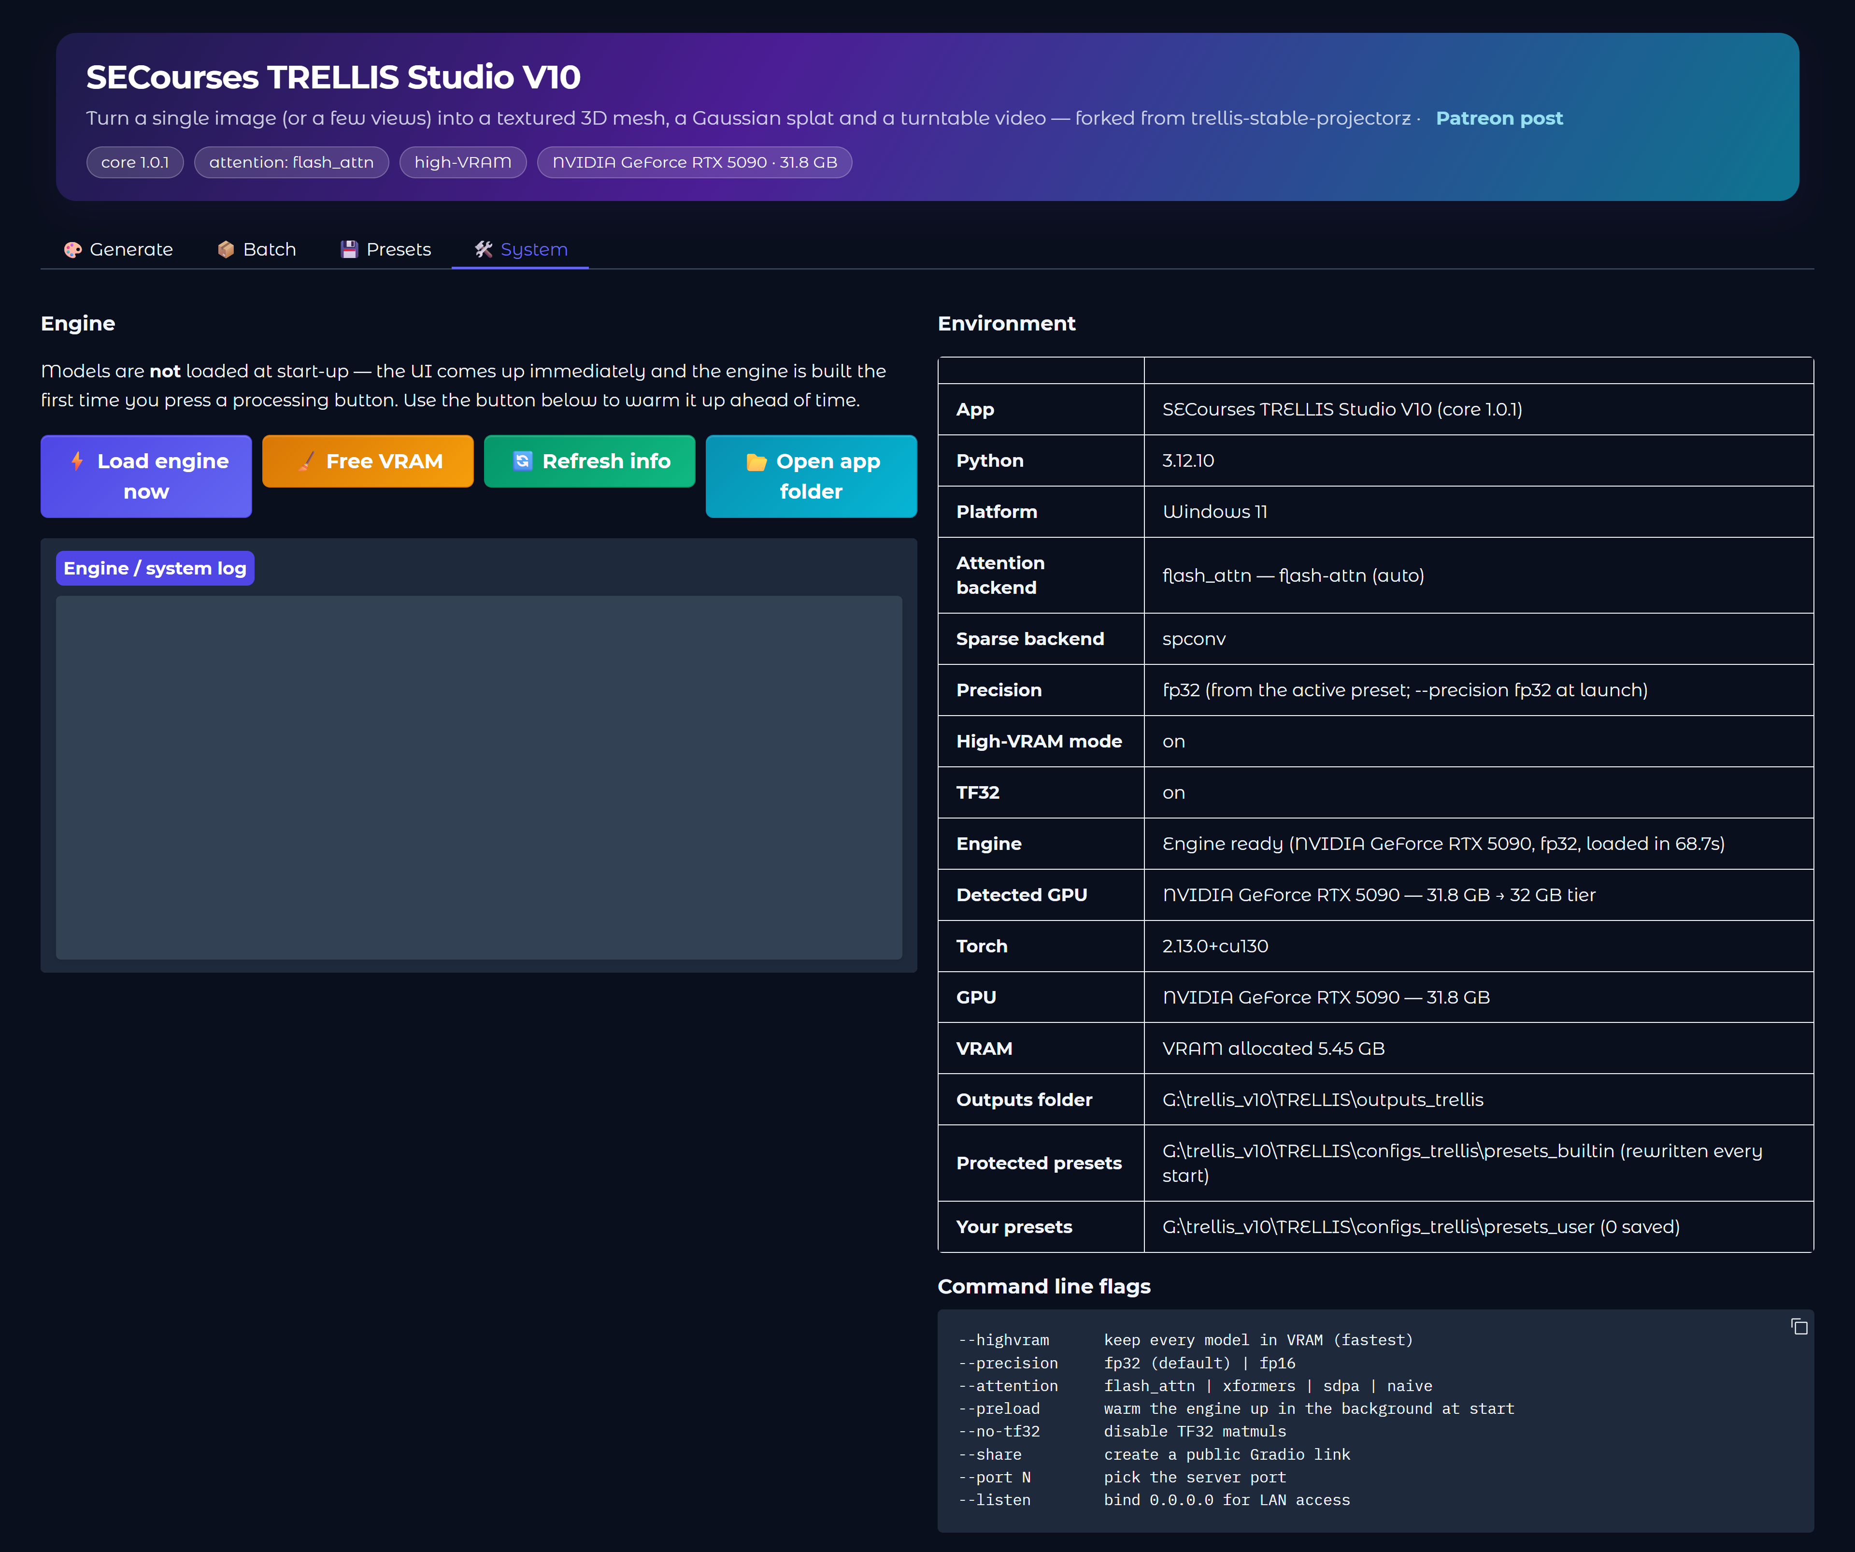Click the Engine section heading
This screenshot has width=1855, height=1552.
pos(78,324)
